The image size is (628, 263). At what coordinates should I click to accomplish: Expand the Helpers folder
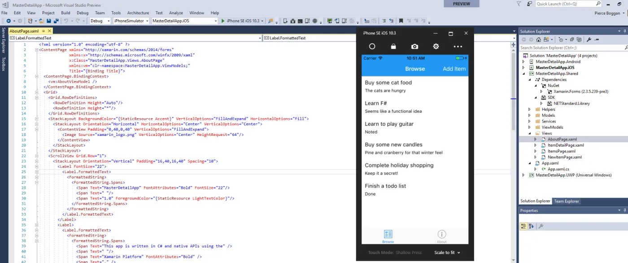point(530,109)
